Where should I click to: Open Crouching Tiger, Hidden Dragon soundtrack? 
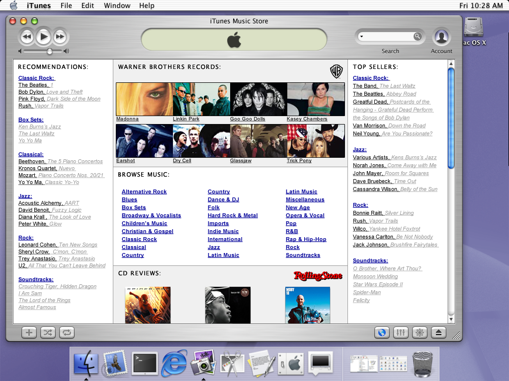[x=58, y=286]
